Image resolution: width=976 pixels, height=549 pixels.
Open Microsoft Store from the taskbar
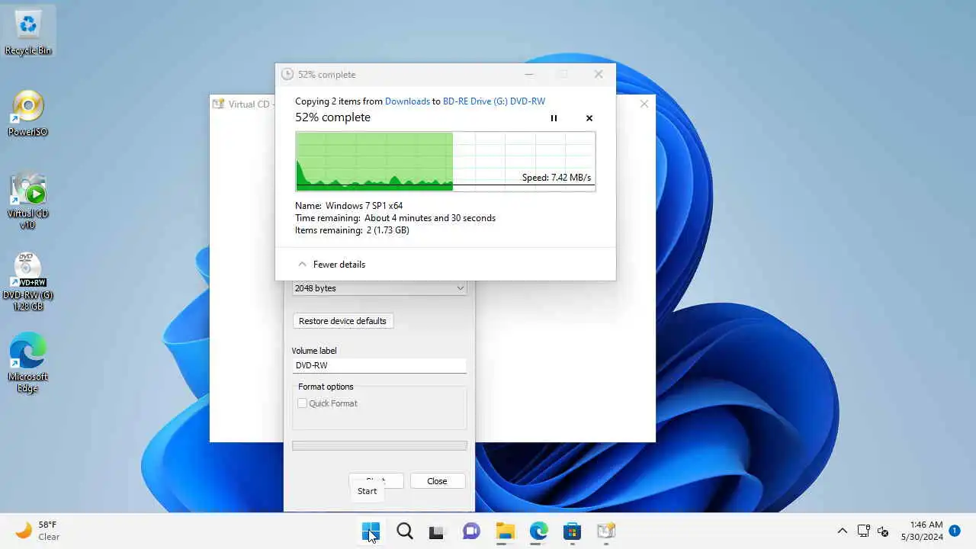[x=572, y=531]
